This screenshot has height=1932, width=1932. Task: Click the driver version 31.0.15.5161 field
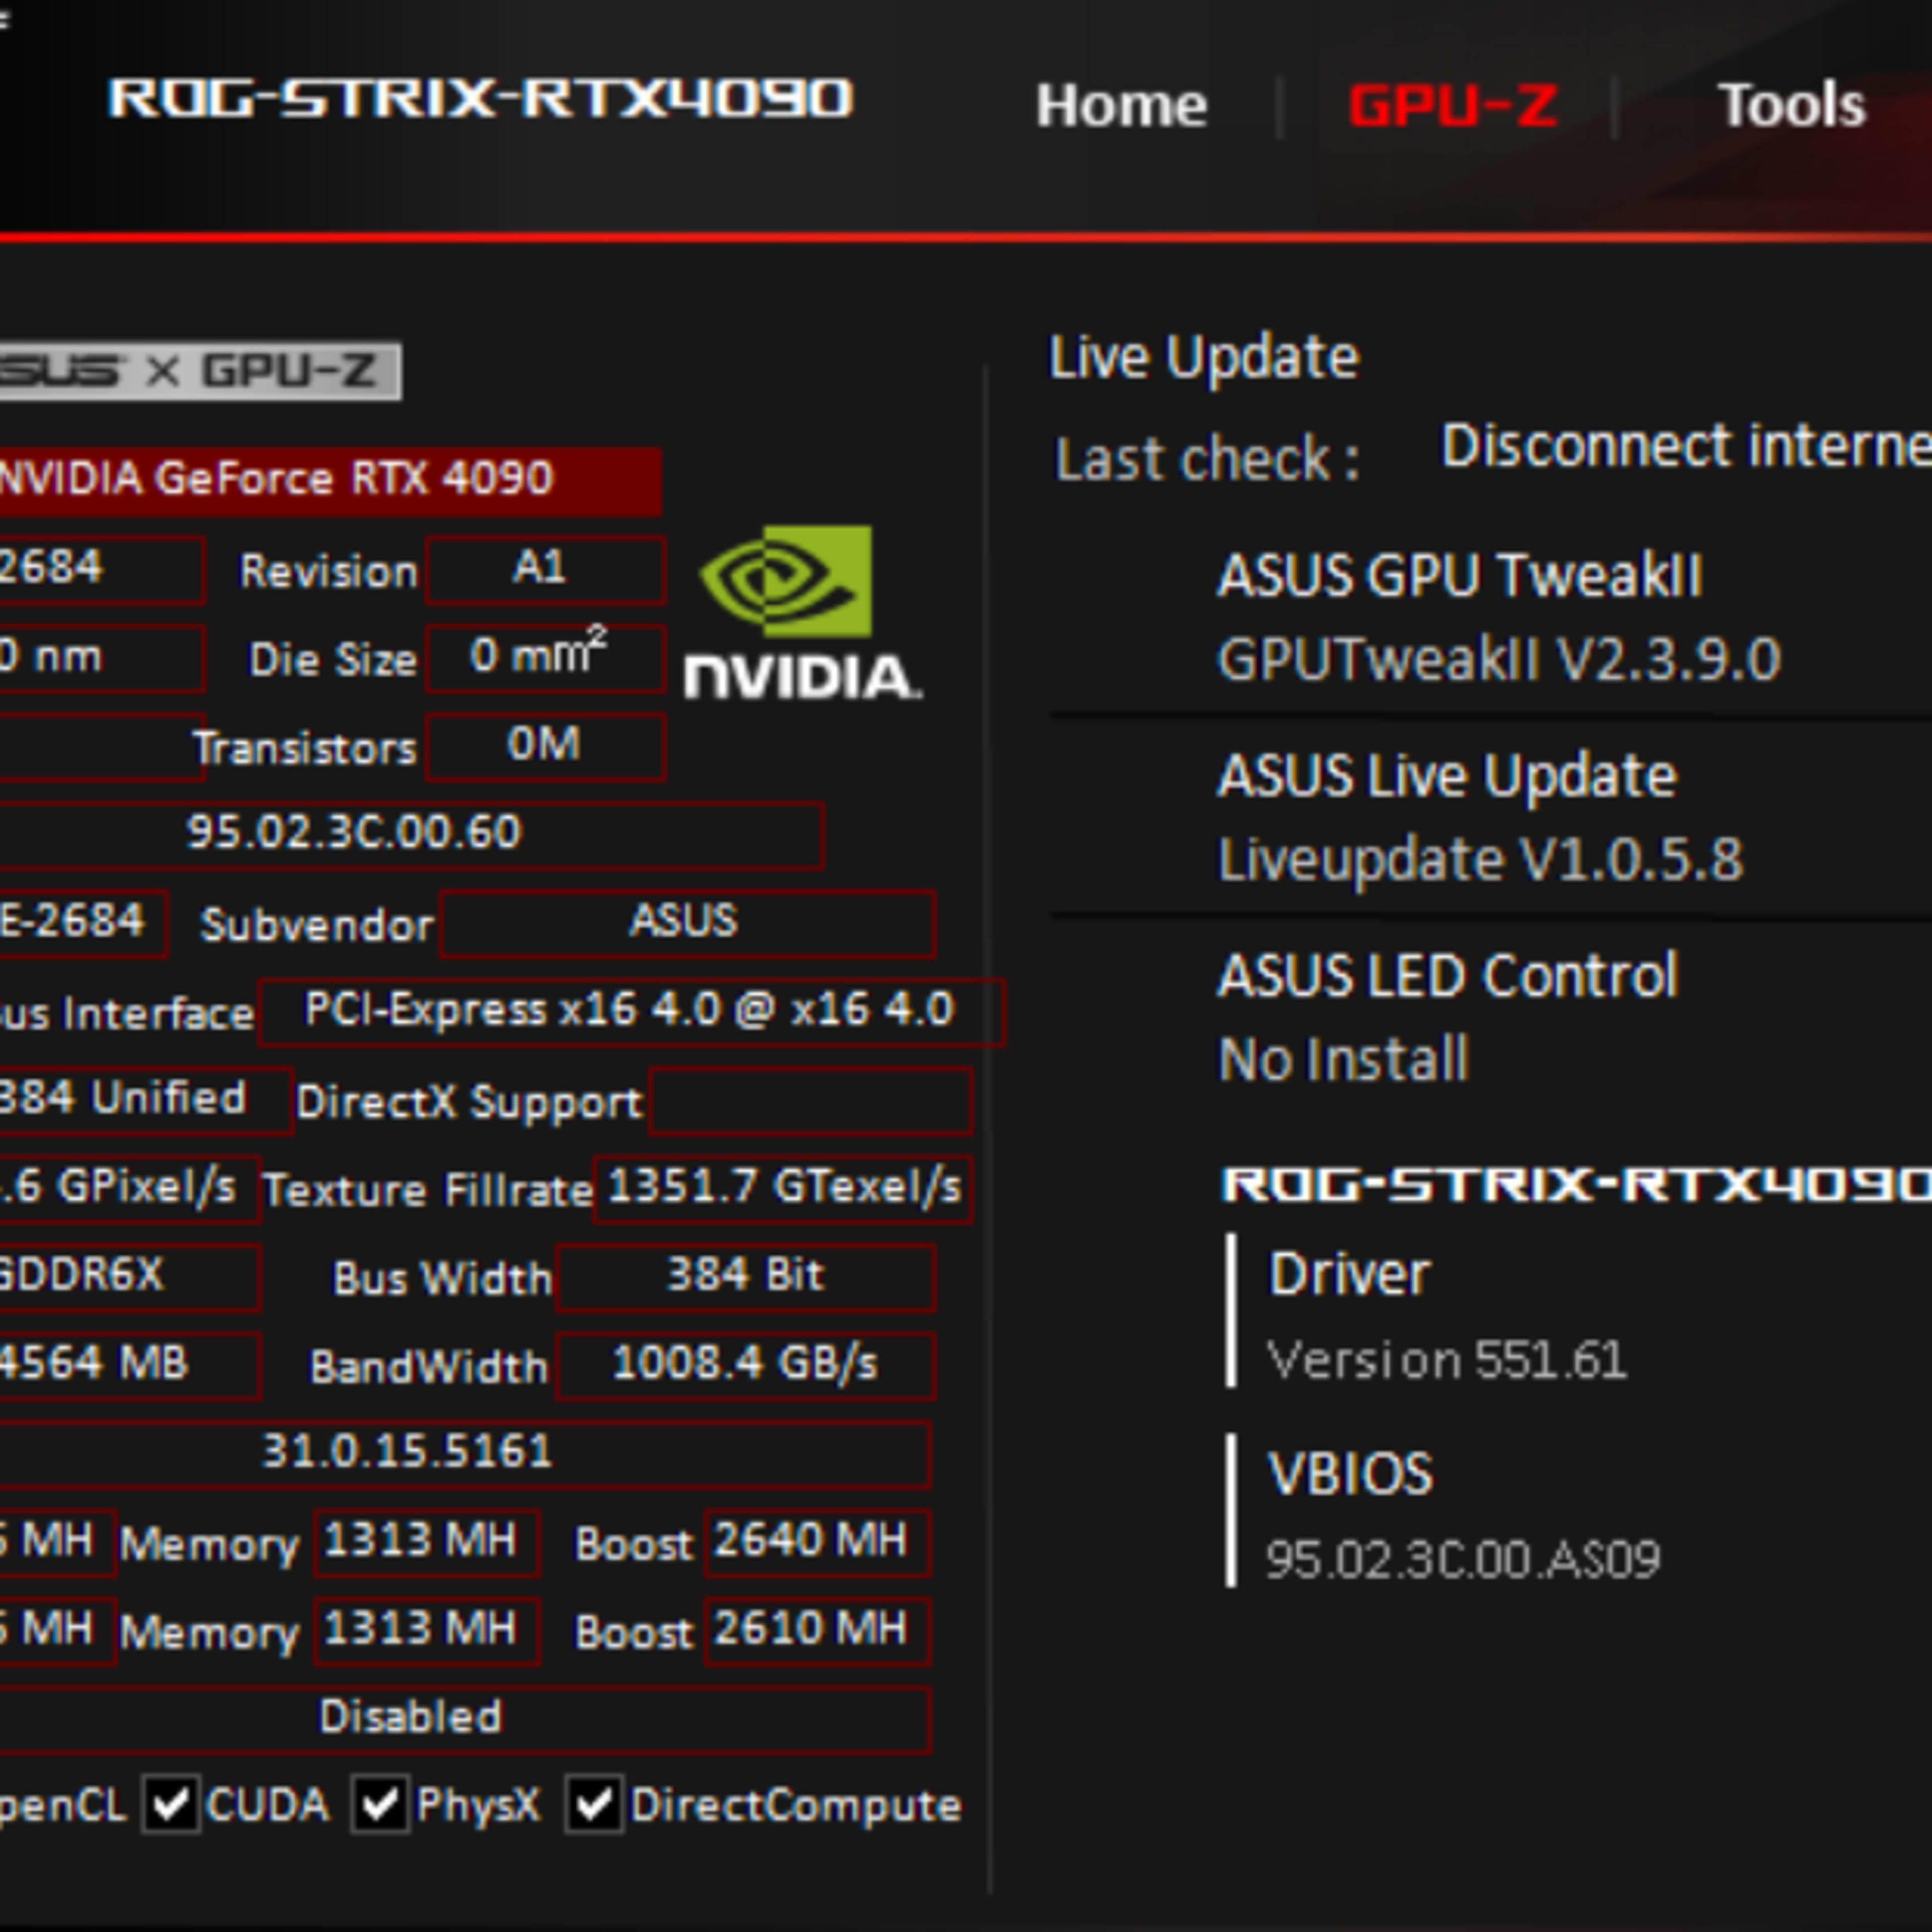[465, 1454]
